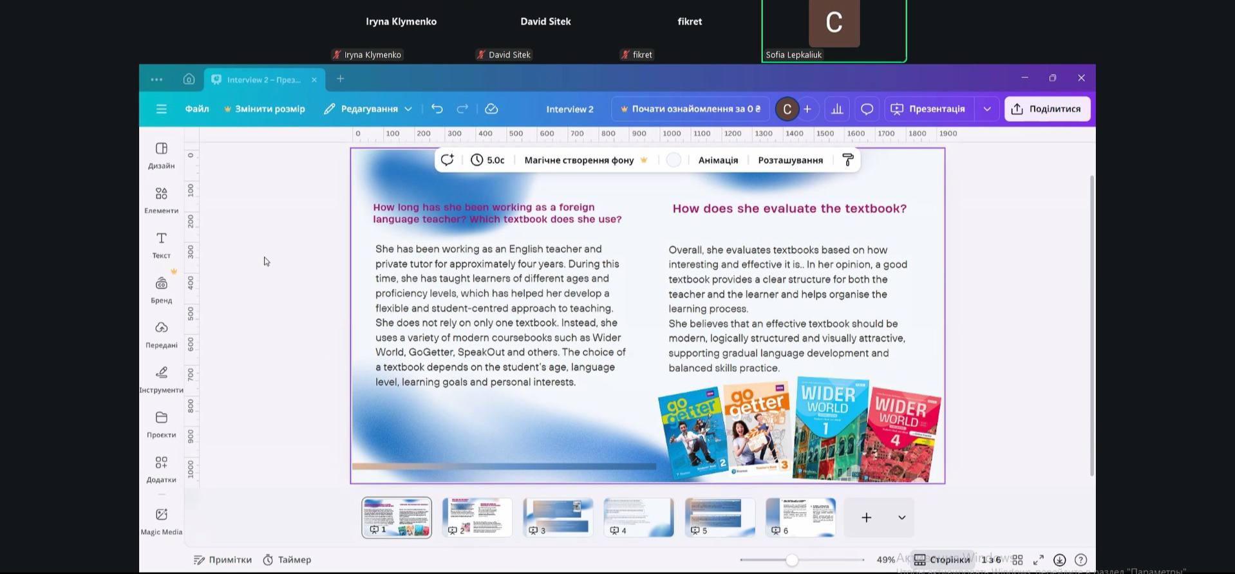Toggle the Pages thumbnail strip

[x=942, y=560]
